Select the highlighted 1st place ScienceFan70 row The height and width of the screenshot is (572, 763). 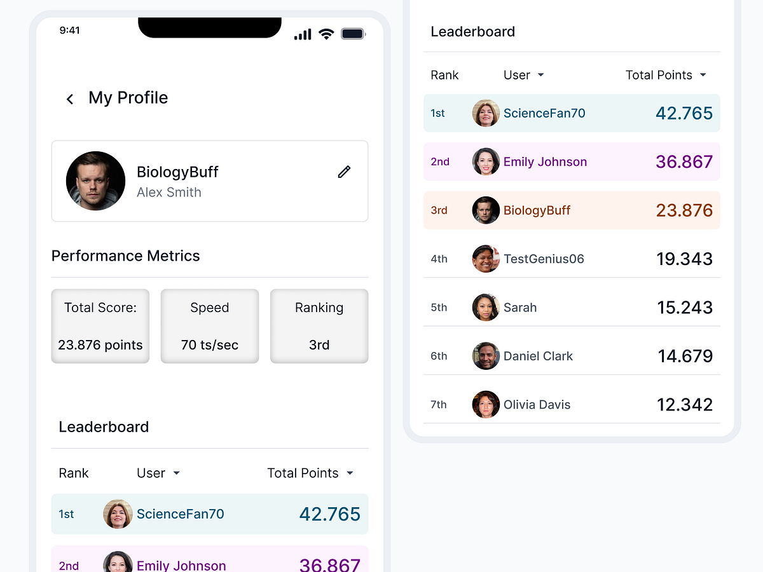point(571,112)
